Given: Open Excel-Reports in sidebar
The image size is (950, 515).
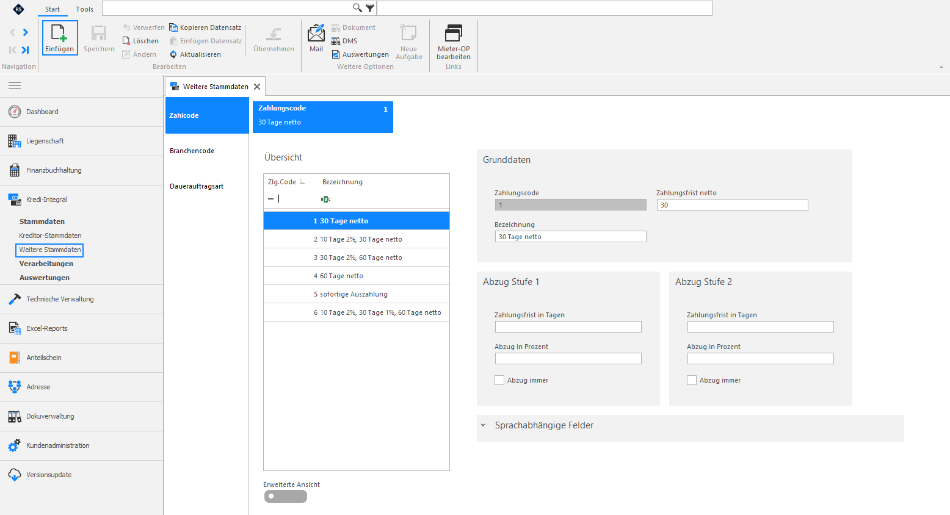Looking at the screenshot, I should pos(81,328).
